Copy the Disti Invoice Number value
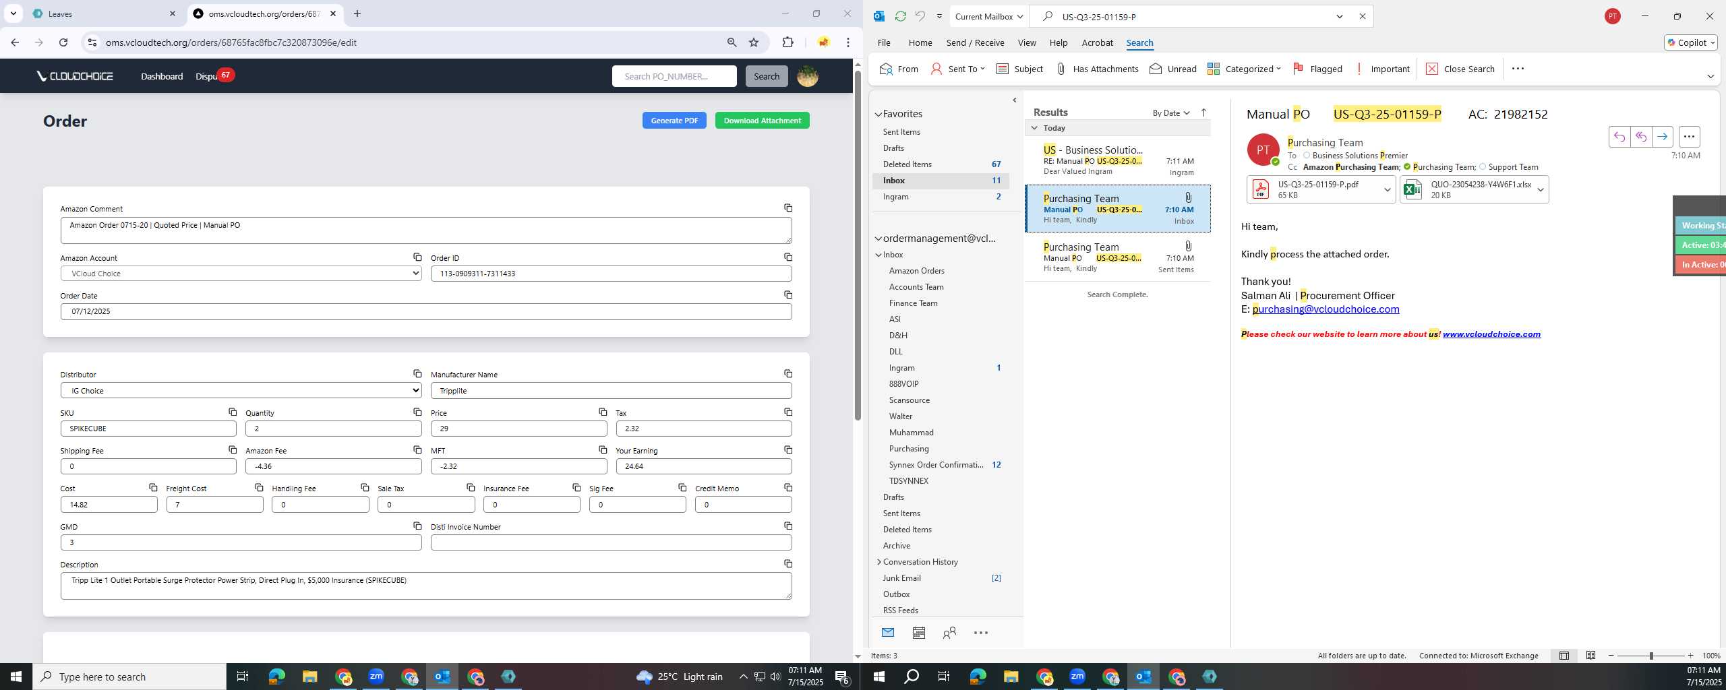 click(787, 526)
